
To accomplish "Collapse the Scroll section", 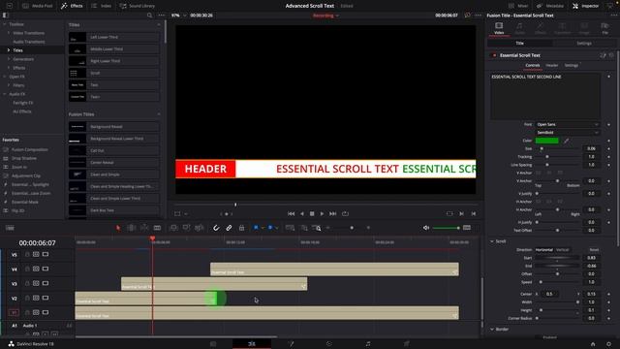I will pyautogui.click(x=492, y=241).
